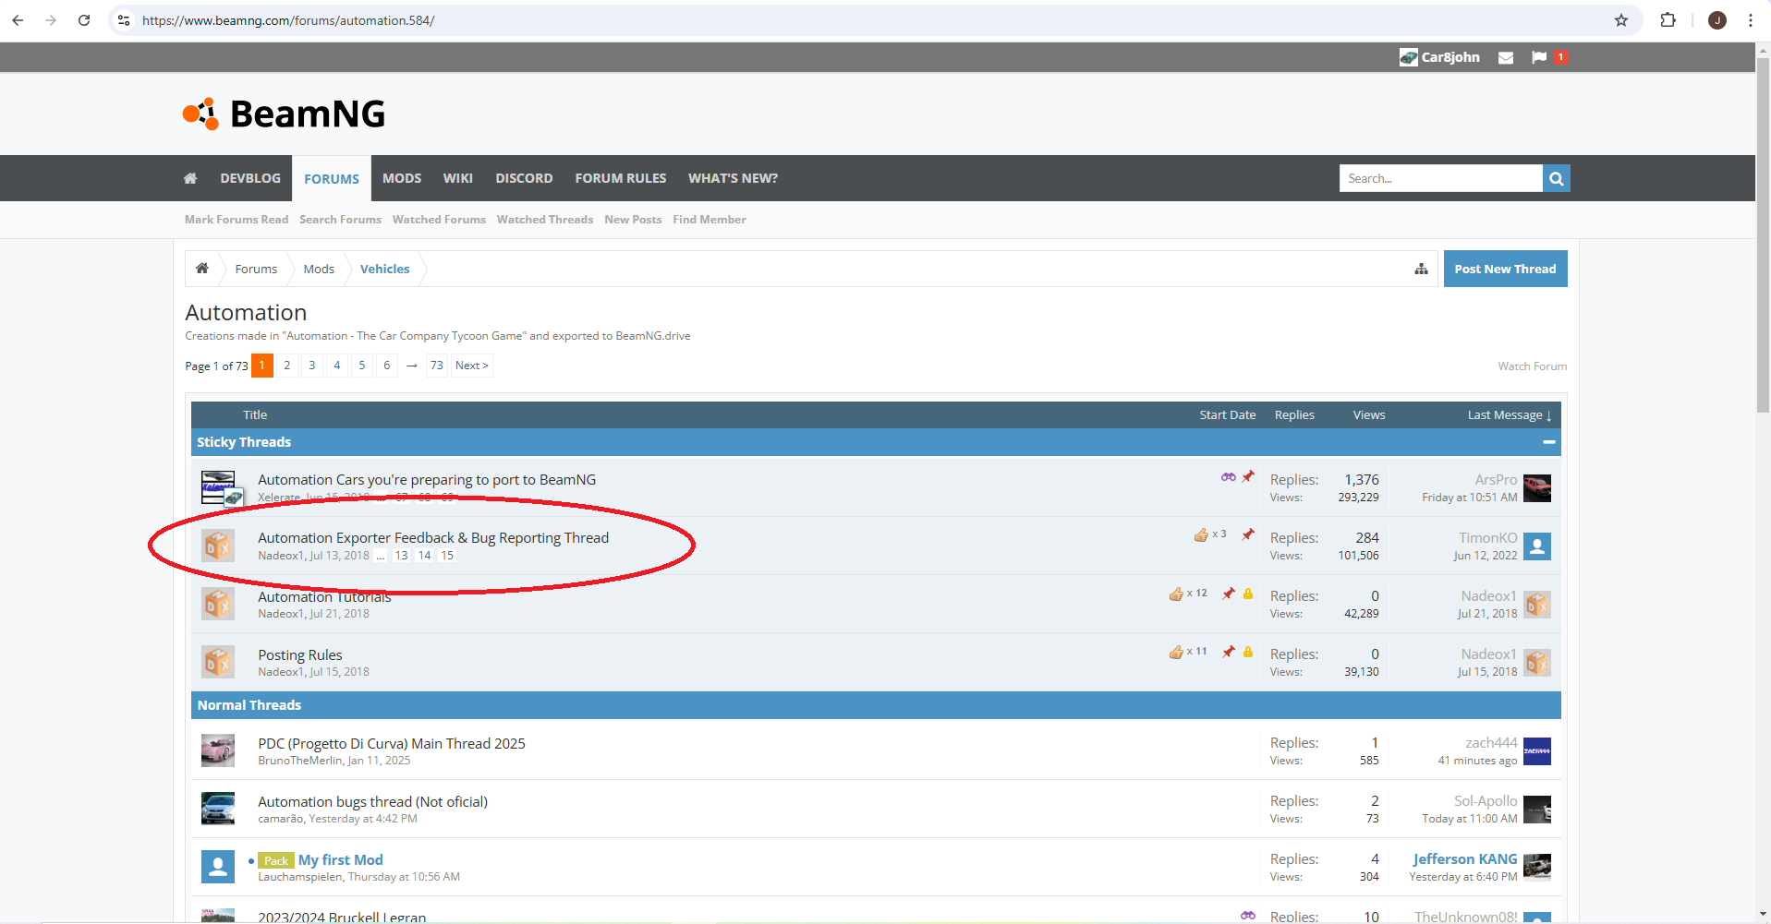Click the zach444 avatar thumbnail
The height and width of the screenshot is (924, 1771).
(x=1537, y=751)
